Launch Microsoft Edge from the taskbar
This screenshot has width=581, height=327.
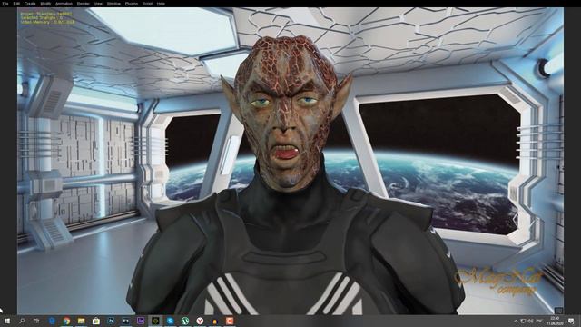pos(52,321)
